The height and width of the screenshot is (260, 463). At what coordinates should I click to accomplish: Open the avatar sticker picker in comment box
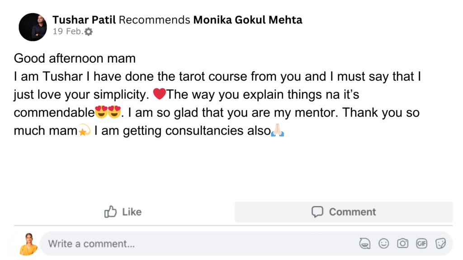pyautogui.click(x=364, y=244)
